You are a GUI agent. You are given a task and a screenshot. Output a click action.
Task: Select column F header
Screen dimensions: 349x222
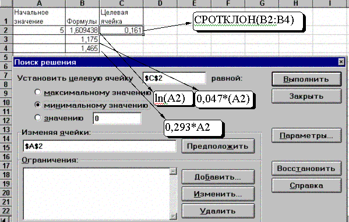[228, 3]
